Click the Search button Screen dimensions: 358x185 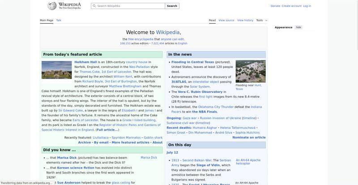point(172,6)
